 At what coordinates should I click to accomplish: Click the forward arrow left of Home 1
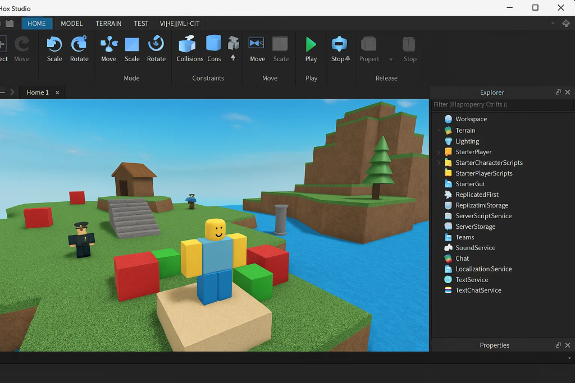12,93
